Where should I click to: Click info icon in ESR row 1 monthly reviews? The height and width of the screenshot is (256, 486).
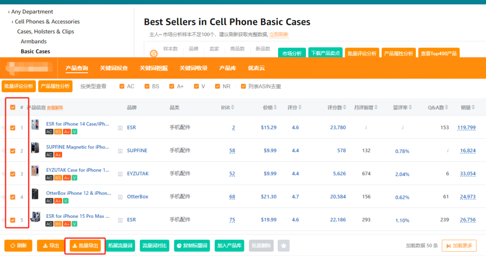(366, 128)
